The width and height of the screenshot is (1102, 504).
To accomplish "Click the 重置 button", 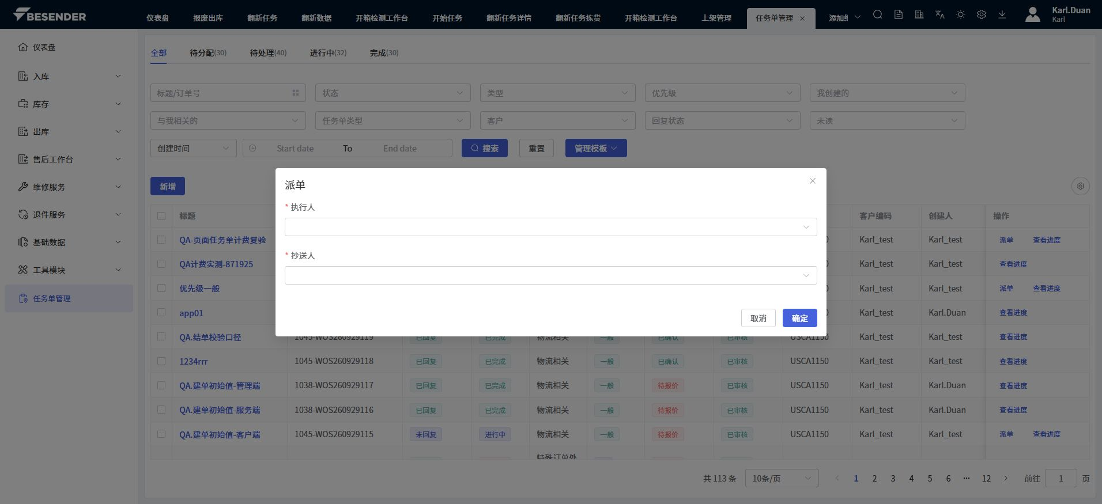I will point(537,148).
